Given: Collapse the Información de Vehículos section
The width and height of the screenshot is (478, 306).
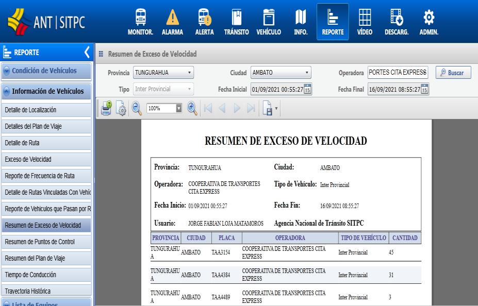Looking at the screenshot, I should [46, 91].
